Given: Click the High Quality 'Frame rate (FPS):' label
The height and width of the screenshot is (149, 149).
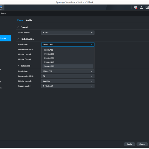Looking at the screenshot, I should coord(26,49).
